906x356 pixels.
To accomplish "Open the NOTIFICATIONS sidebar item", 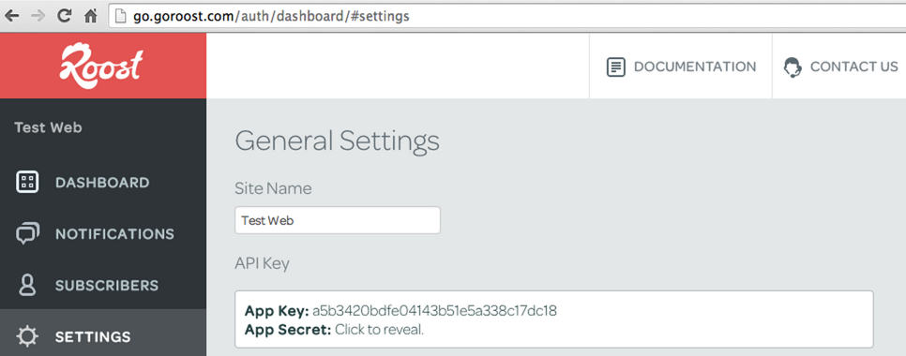I will (103, 233).
